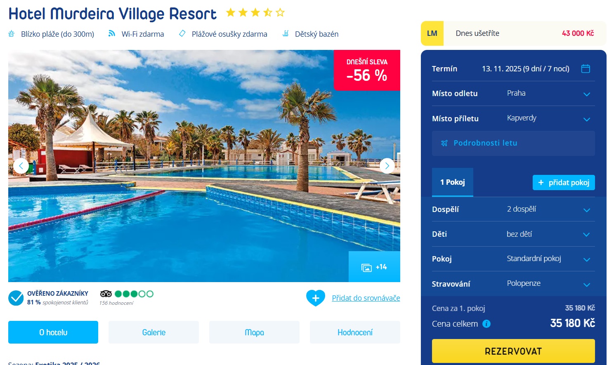Screen dimensions: 609x365
Task: Go to previous photo with left arrow
Action: coord(21,166)
